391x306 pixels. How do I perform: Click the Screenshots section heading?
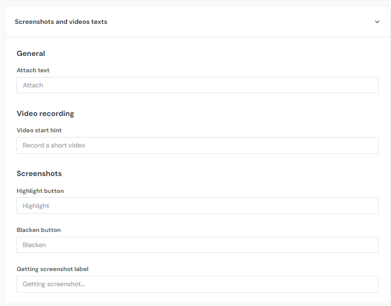(39, 174)
